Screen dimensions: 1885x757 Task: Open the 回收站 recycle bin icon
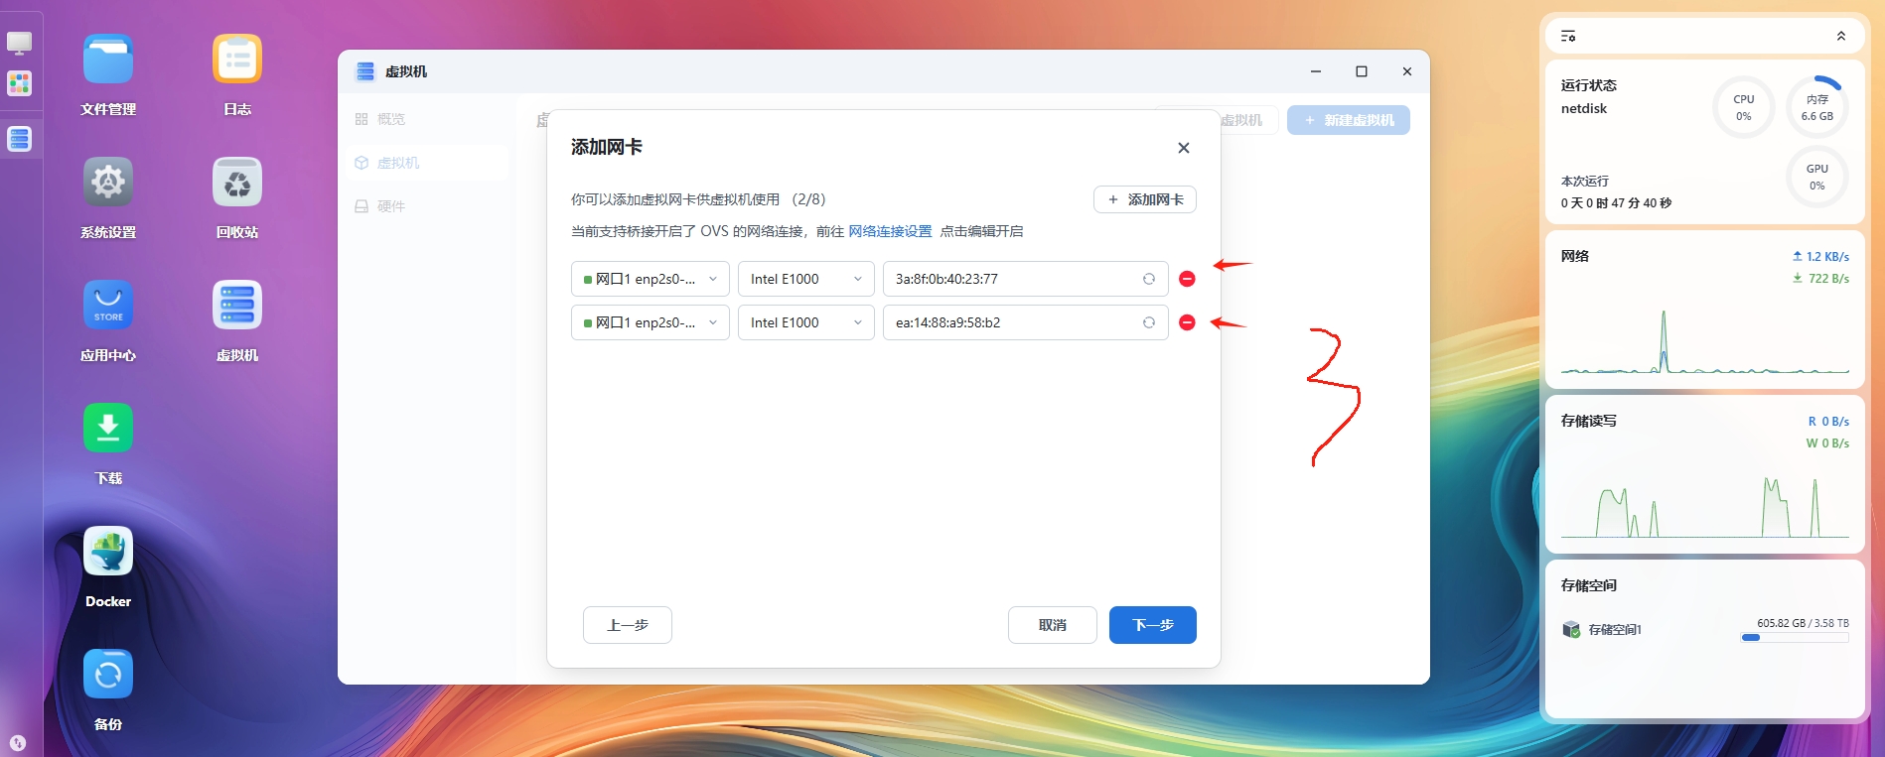[x=237, y=184]
